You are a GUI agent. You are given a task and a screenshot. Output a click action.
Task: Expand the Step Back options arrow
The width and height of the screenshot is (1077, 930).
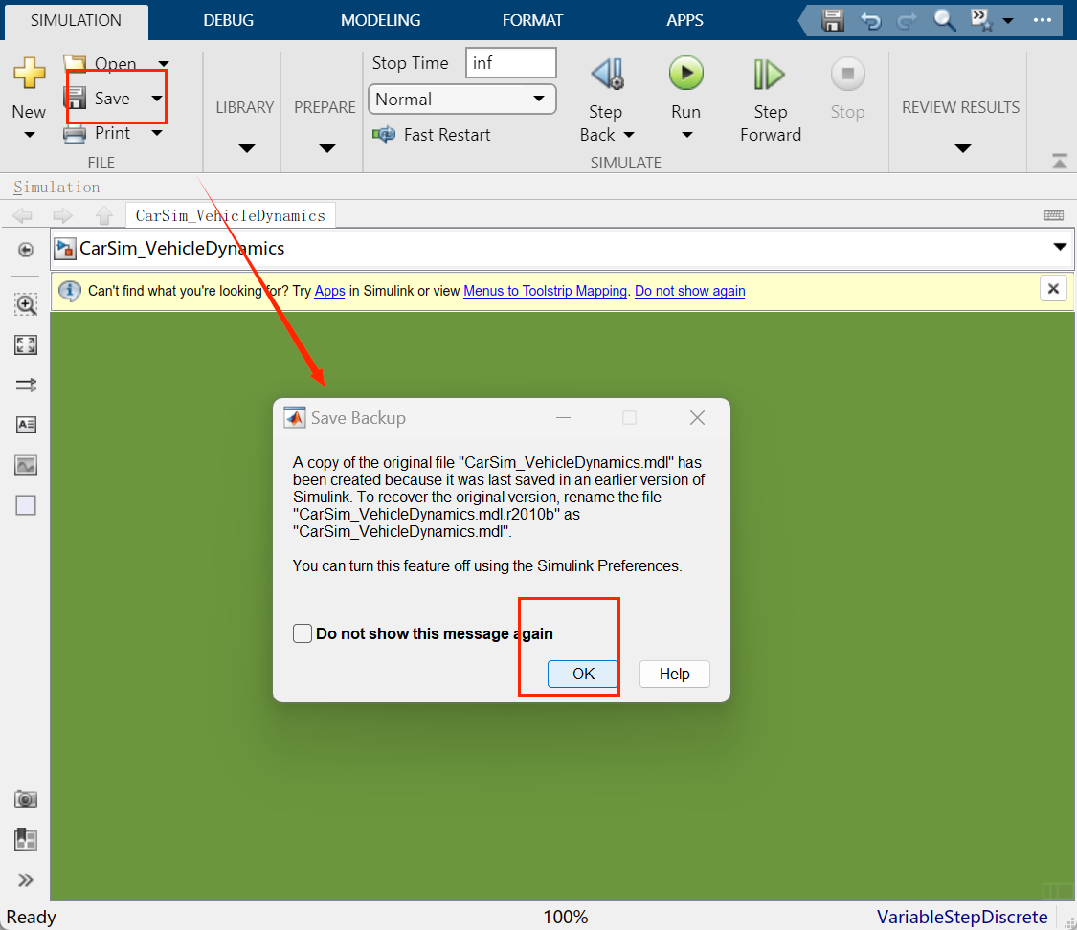[x=628, y=135]
